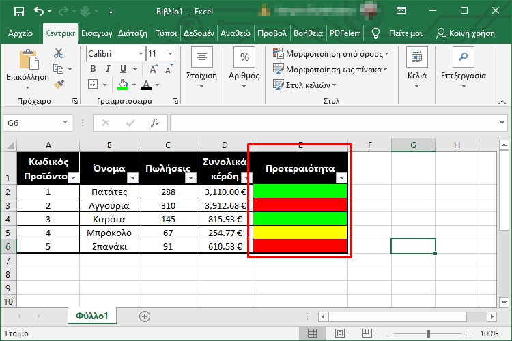512x341 pixels.
Task: Zoom out using the minus button
Action: (x=388, y=333)
